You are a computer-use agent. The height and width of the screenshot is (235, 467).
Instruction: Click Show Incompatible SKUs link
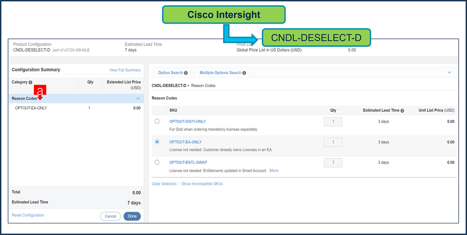(x=202, y=184)
